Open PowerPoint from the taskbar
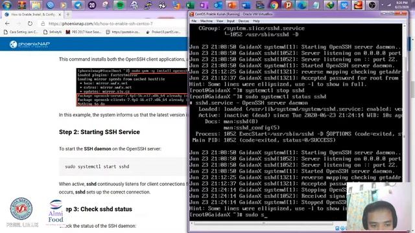This screenshot has height=233, width=415. pos(232,5)
